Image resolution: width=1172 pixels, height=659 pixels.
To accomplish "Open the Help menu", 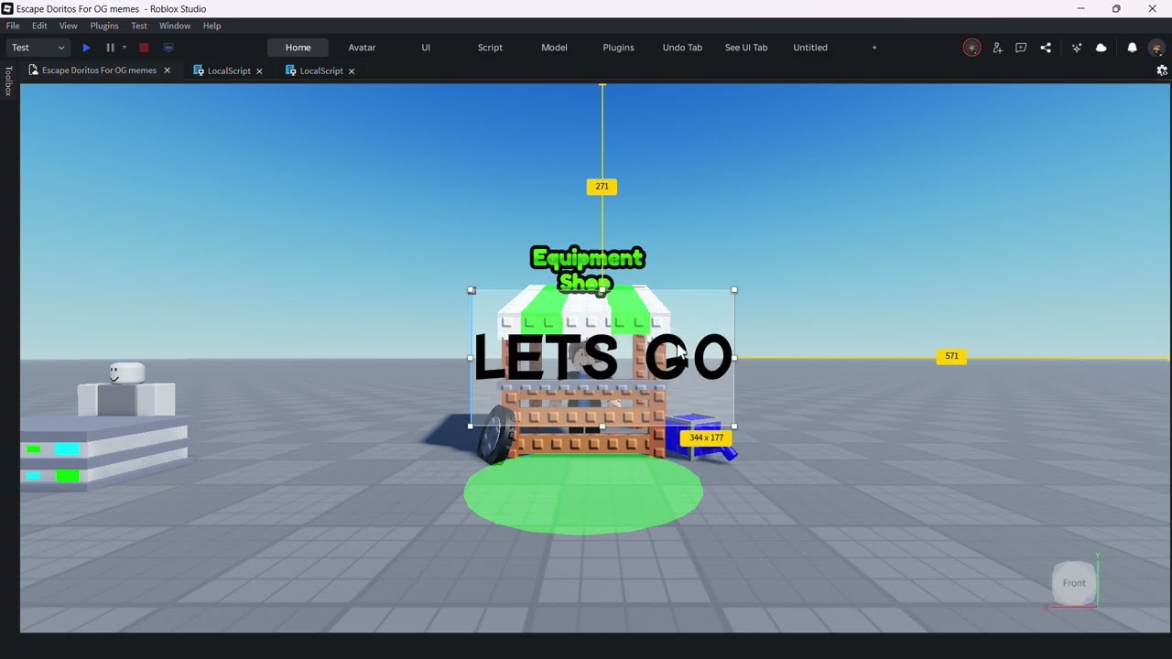I will point(212,26).
